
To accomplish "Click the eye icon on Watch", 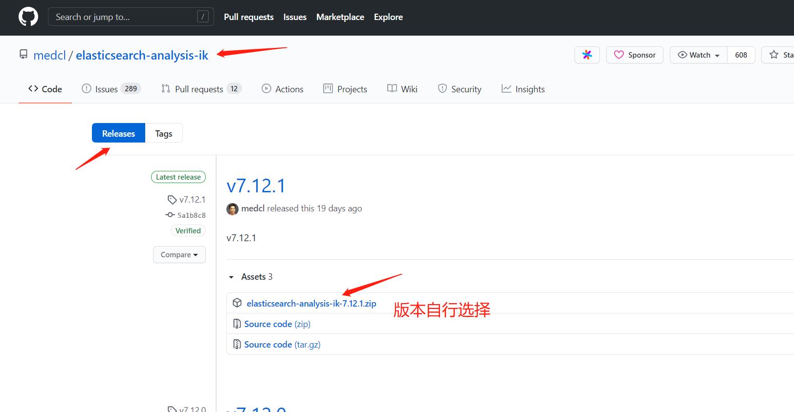I will (x=682, y=55).
